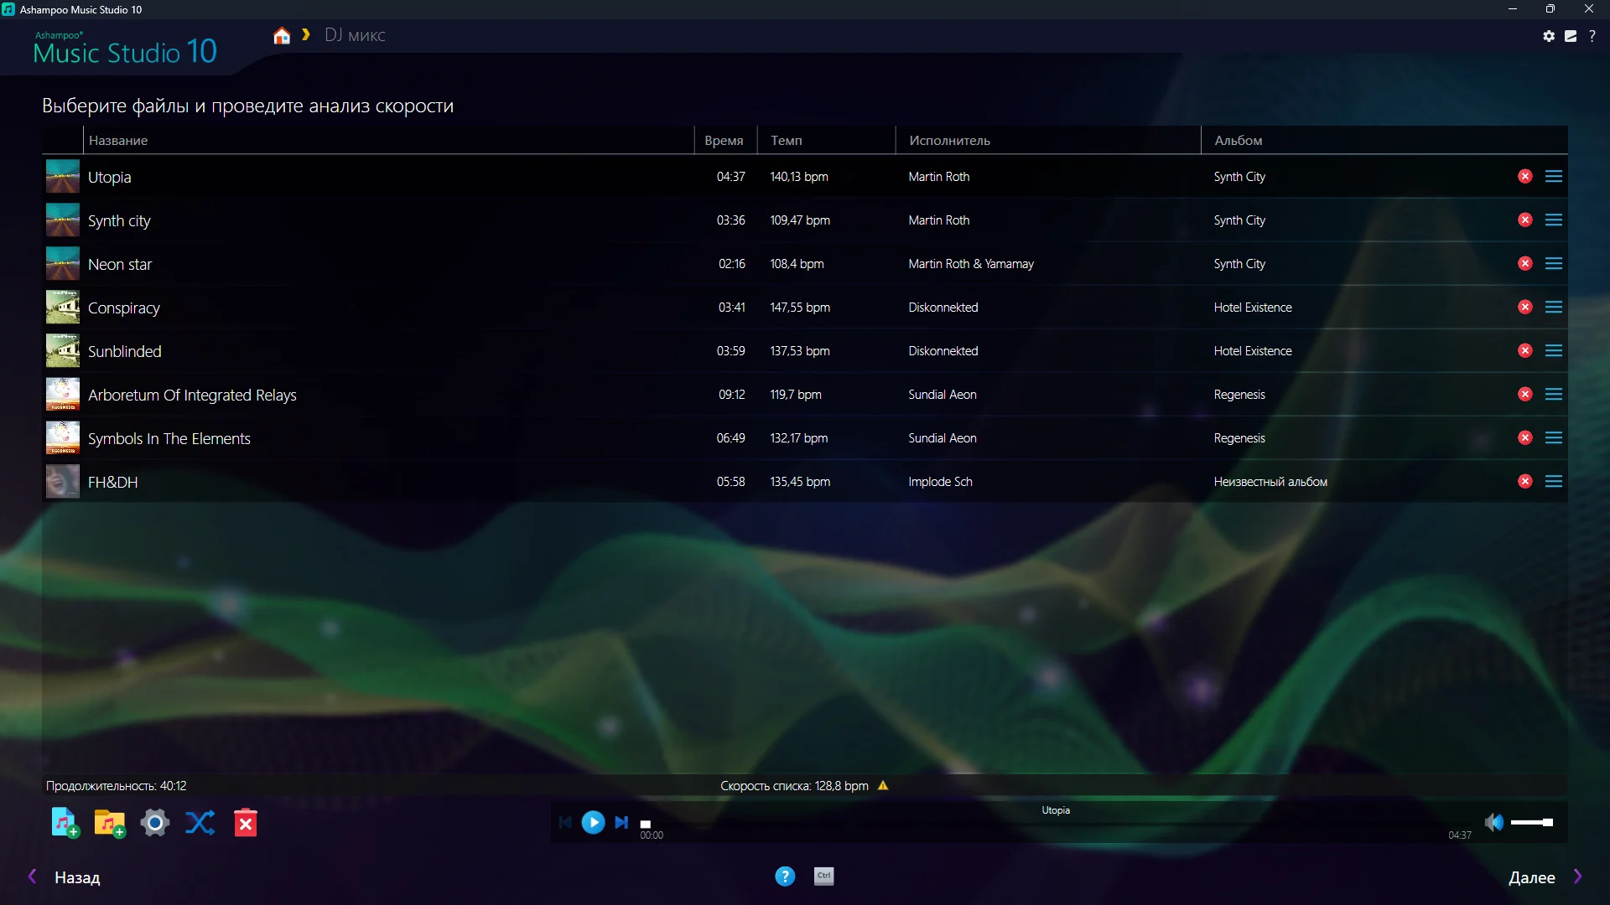Sort list by the Исполнитель column header
Image resolution: width=1610 pixels, height=905 pixels.
pos(949,141)
